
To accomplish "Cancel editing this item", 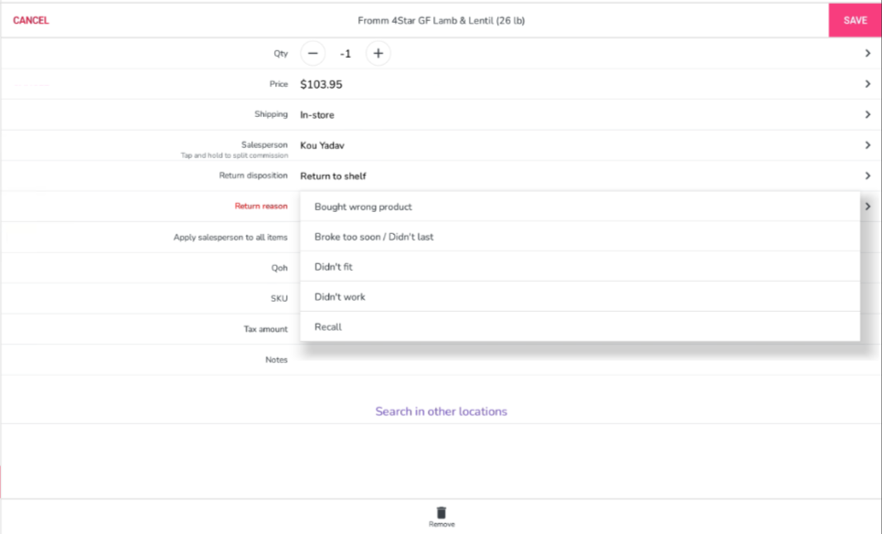I will pos(31,20).
